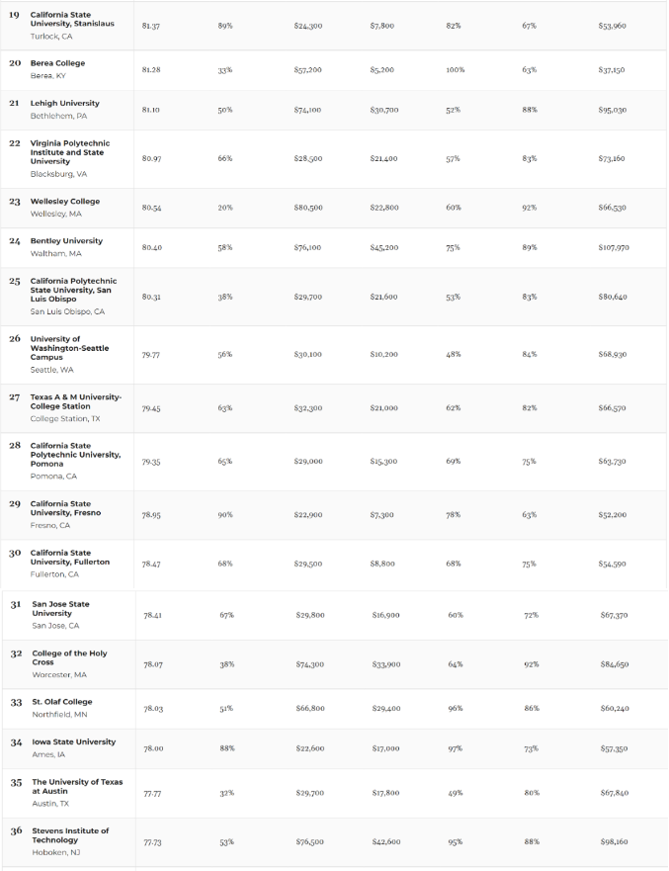Click California State Polytechnic University, Pomona
Image resolution: width=669 pixels, height=871 pixels.
click(75, 455)
